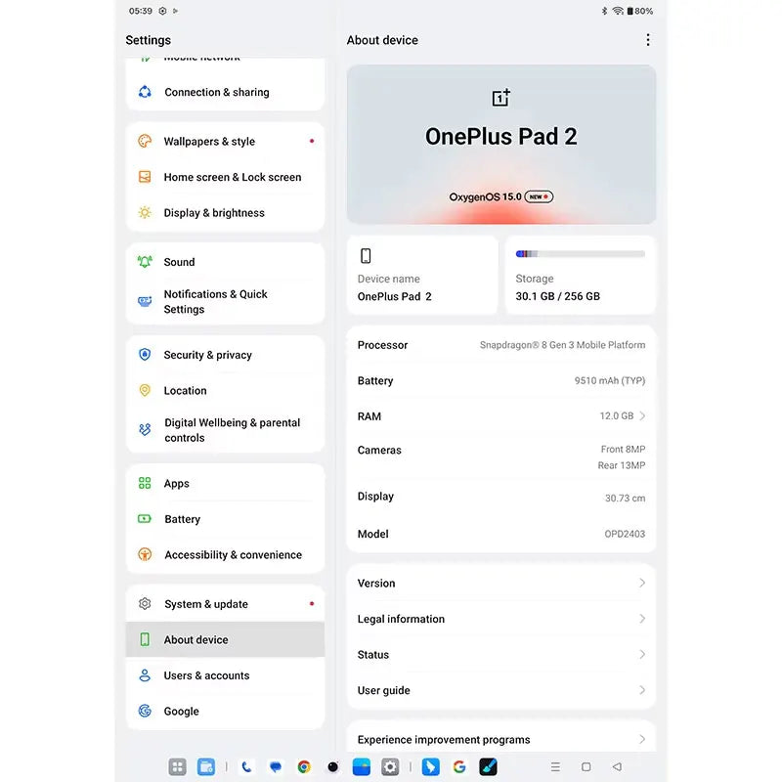
Task: Open the paintbrush app in the taskbar
Action: point(488,766)
